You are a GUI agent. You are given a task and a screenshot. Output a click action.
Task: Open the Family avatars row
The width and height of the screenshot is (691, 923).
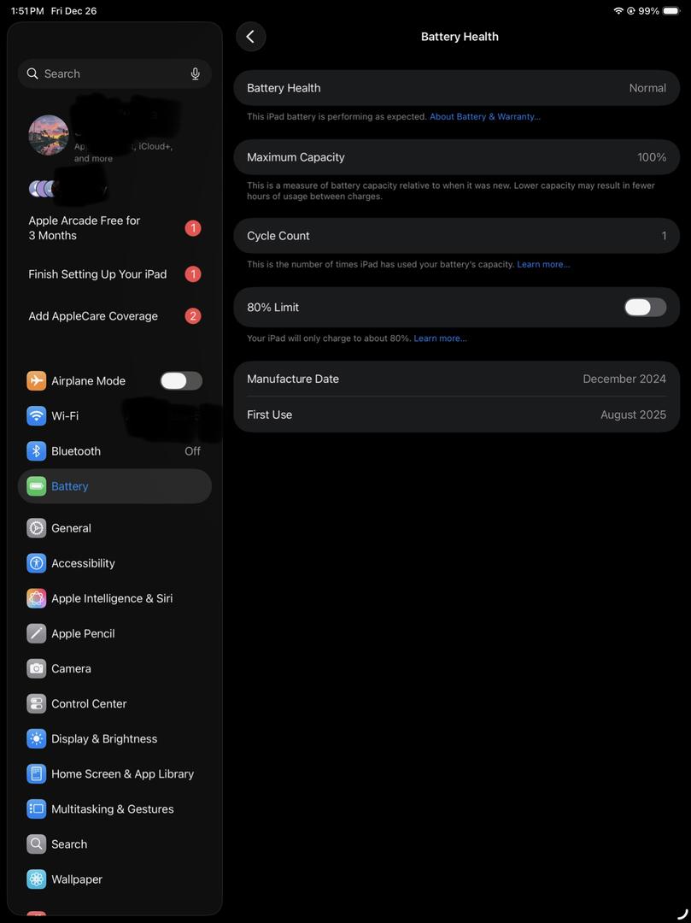114,188
